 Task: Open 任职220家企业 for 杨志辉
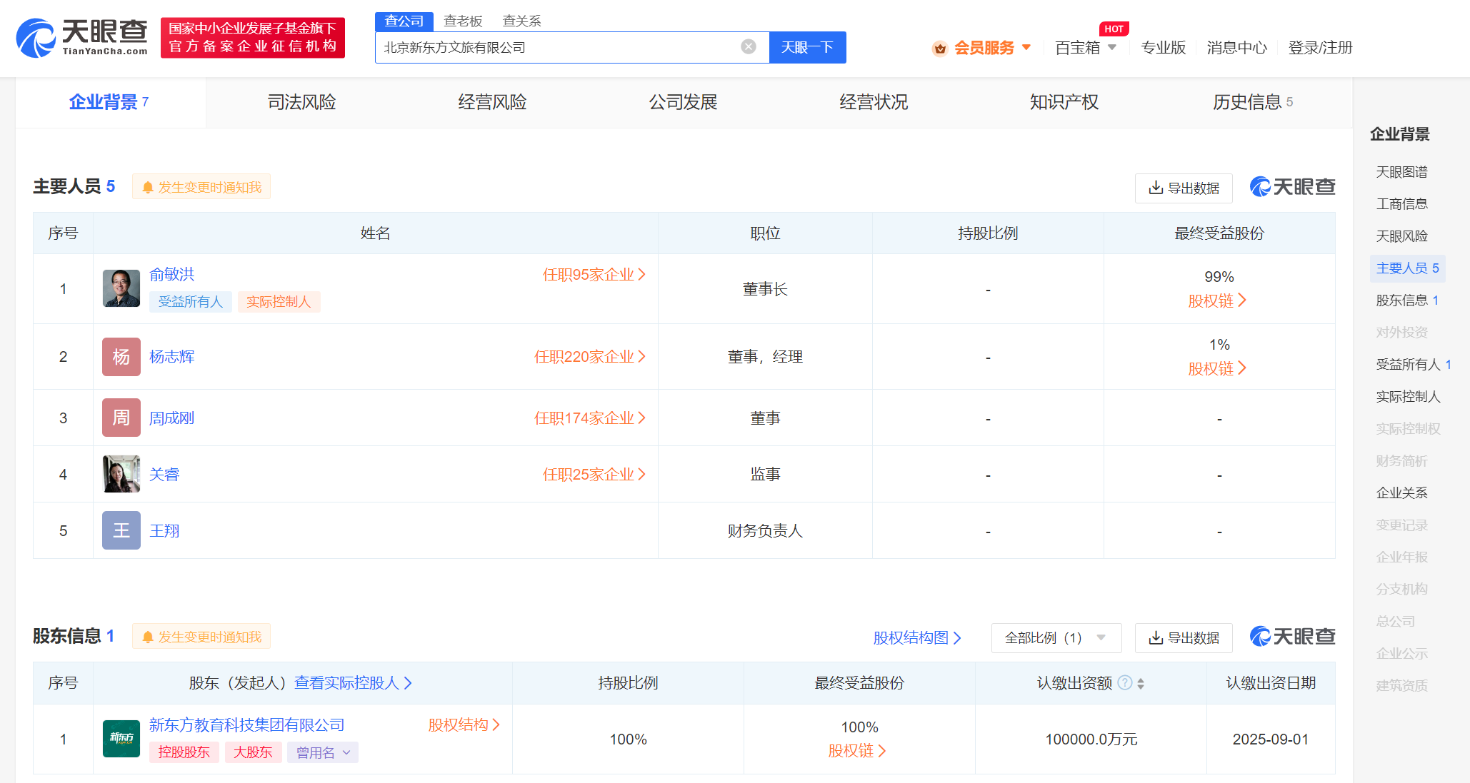(590, 357)
